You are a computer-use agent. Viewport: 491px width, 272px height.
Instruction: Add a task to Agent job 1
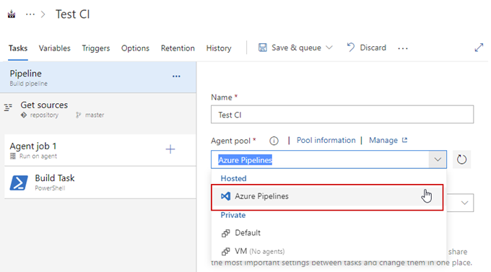170,149
